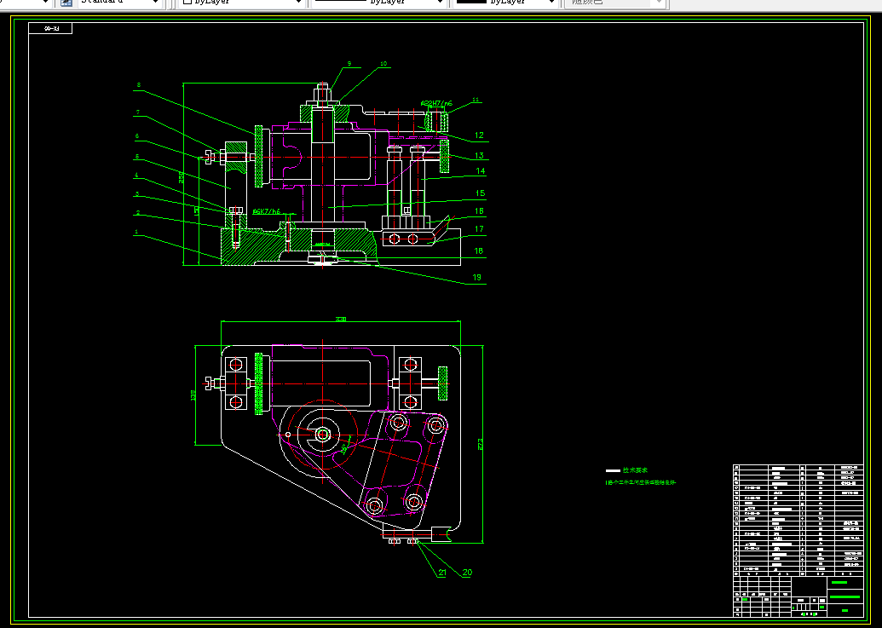Select the Φ6K7/h6 fit annotation
The width and height of the screenshot is (882, 628).
[267, 211]
